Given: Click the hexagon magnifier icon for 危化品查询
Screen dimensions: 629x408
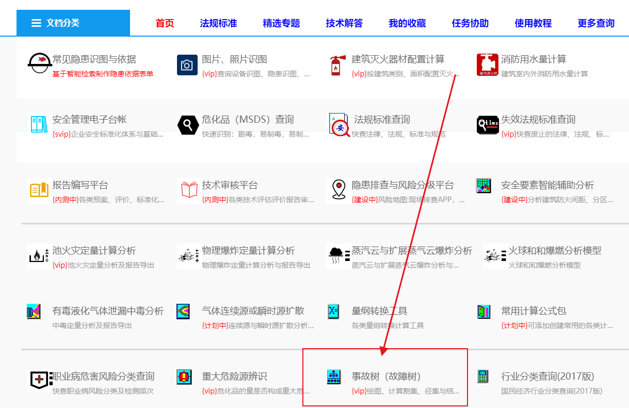Looking at the screenshot, I should pos(188,125).
